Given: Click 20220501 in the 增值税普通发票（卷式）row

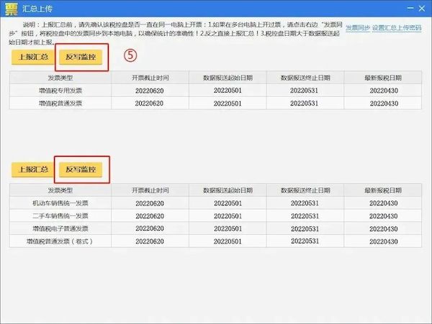Looking at the screenshot, I should point(228,241).
